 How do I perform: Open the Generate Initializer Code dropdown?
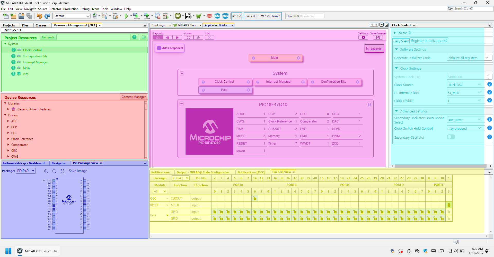click(469, 58)
